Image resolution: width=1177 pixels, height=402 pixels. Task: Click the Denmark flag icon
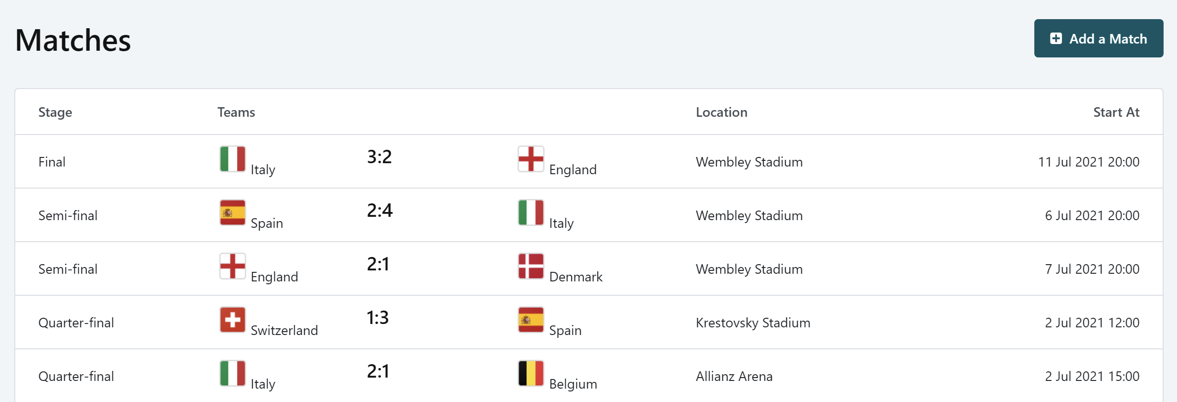(531, 266)
